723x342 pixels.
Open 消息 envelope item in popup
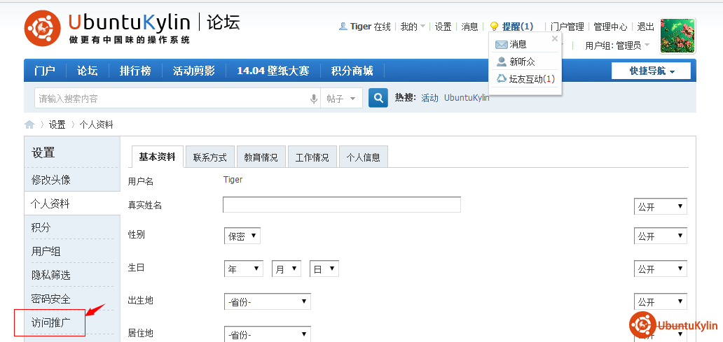coord(511,44)
